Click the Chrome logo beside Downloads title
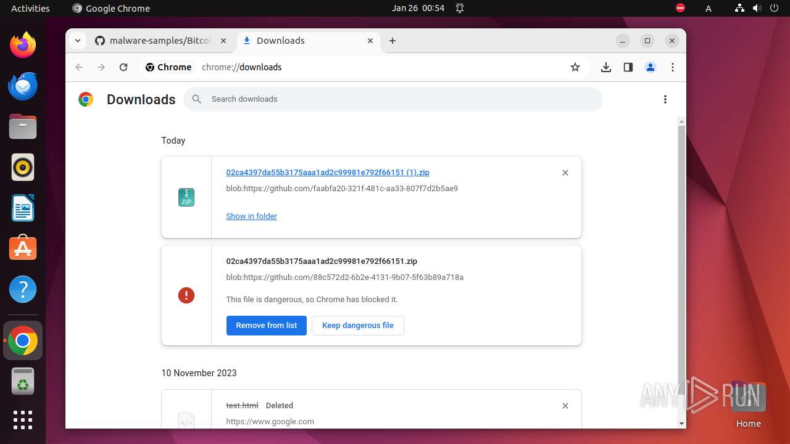 tap(86, 99)
